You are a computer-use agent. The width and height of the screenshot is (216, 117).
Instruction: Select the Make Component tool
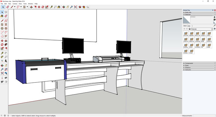point(6,12)
